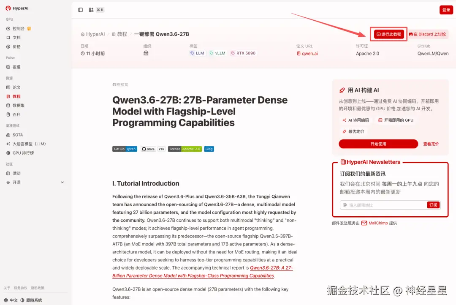Click 开箱即用的 GPU chip
The height and width of the screenshot is (305, 456).
396,120
